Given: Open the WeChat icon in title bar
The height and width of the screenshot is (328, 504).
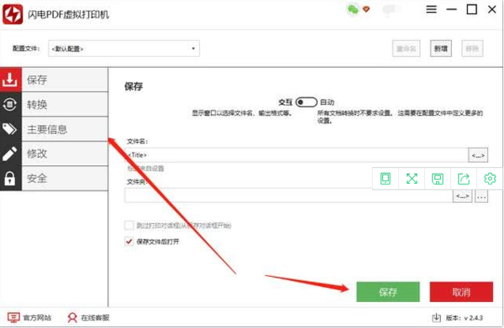Looking at the screenshot, I should click(353, 9).
